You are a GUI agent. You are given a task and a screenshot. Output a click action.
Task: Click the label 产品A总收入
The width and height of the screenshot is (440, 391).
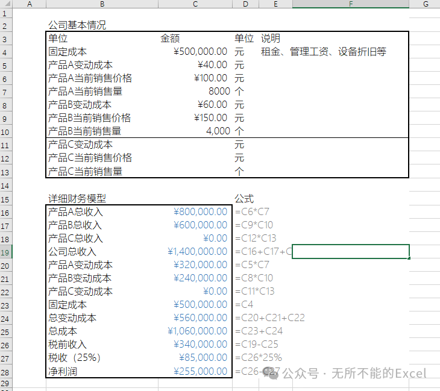coord(75,212)
